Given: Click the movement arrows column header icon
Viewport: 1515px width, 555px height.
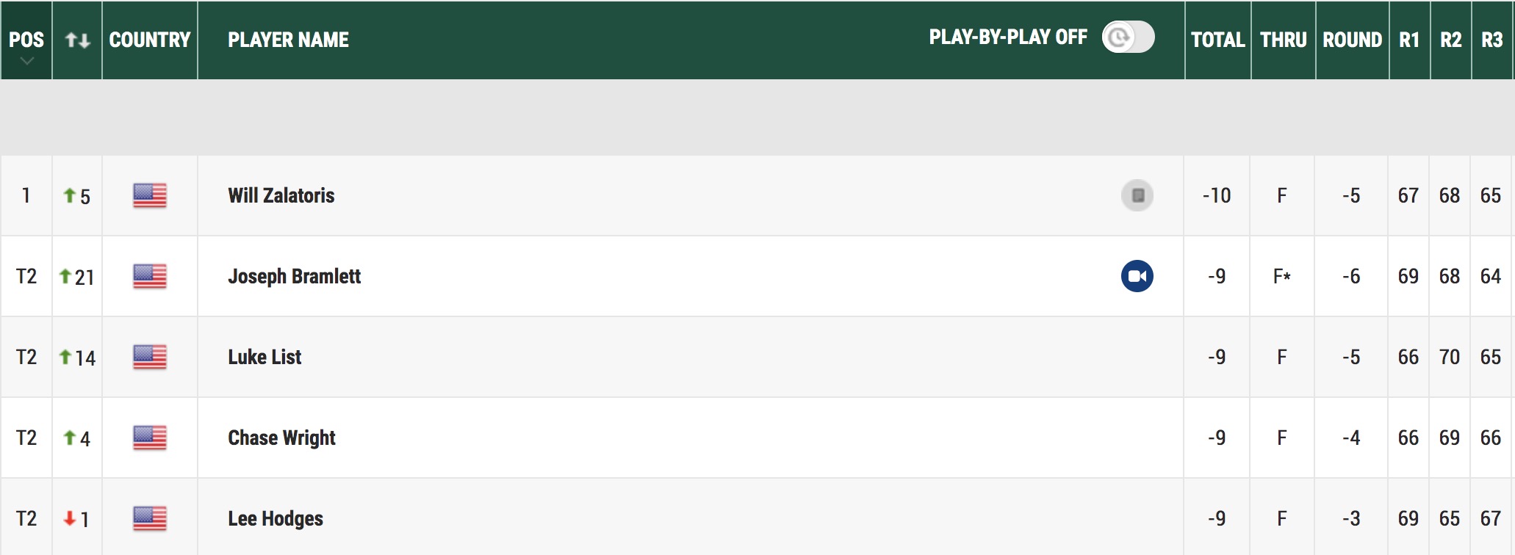Looking at the screenshot, I should click(x=77, y=40).
